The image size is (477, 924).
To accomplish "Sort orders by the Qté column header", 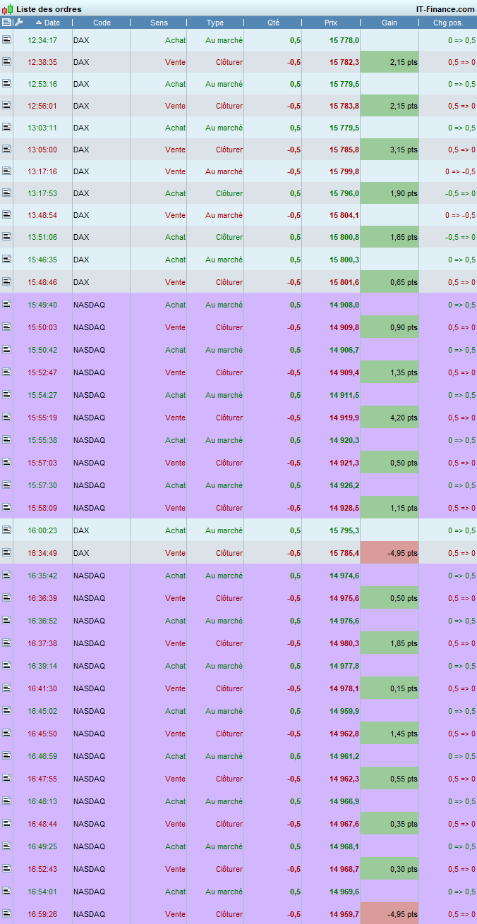I will pyautogui.click(x=273, y=23).
